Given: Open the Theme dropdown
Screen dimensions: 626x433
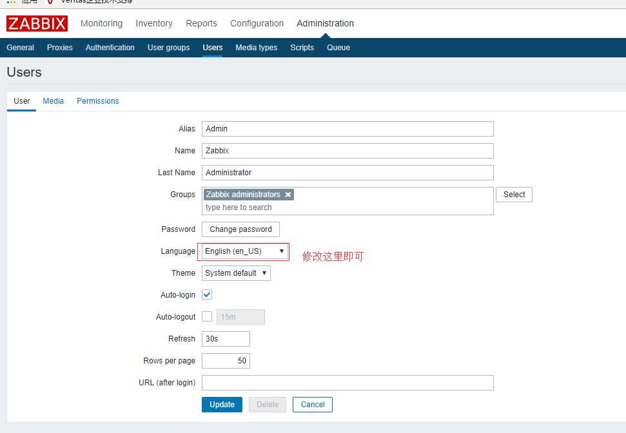Looking at the screenshot, I should (x=236, y=273).
